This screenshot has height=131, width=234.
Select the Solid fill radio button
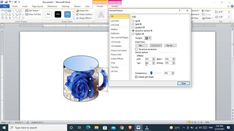pyautogui.click(x=133, y=24)
